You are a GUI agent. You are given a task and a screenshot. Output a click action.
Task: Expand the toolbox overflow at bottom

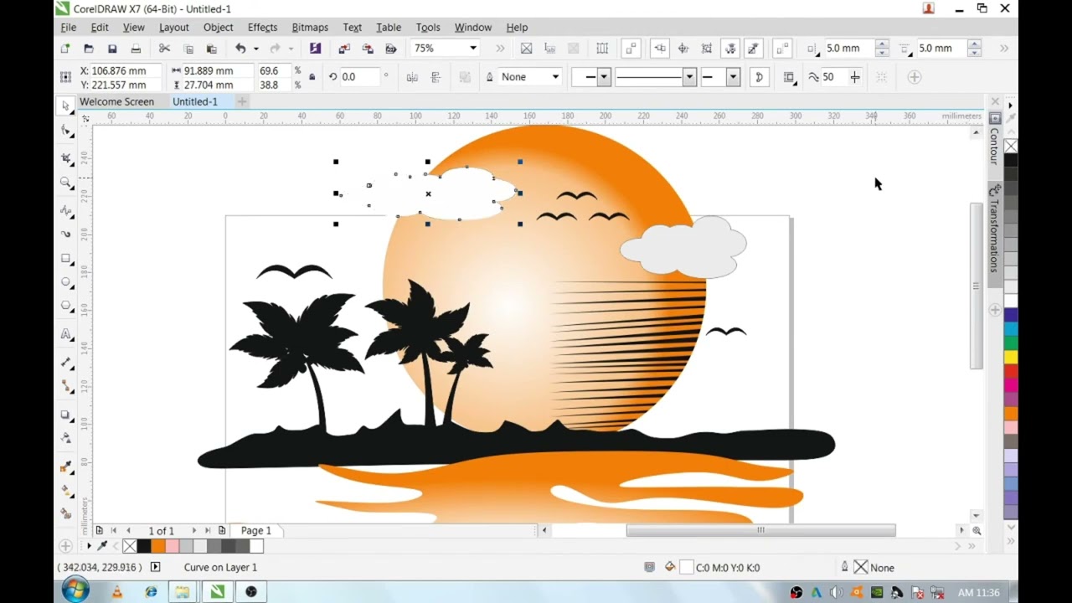tap(66, 546)
